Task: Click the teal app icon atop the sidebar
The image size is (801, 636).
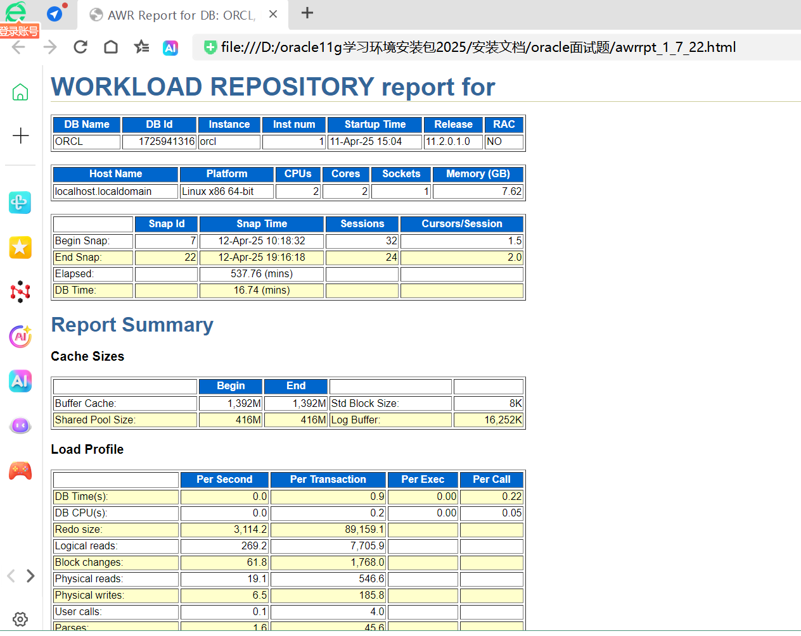Action: [x=20, y=203]
